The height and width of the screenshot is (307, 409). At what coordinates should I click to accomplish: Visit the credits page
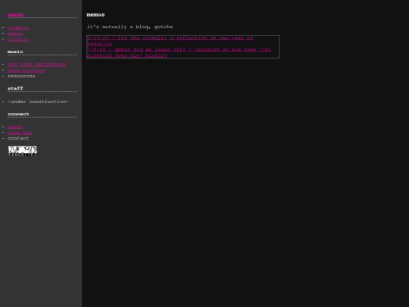coord(18,39)
